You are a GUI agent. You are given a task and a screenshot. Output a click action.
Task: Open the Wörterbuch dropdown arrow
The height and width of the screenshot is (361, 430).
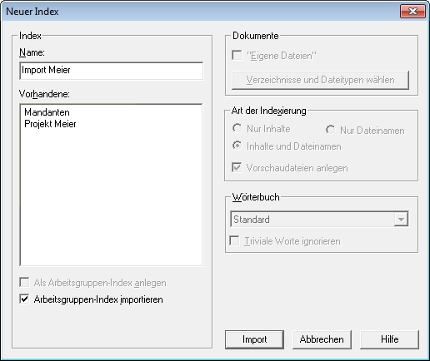click(401, 220)
